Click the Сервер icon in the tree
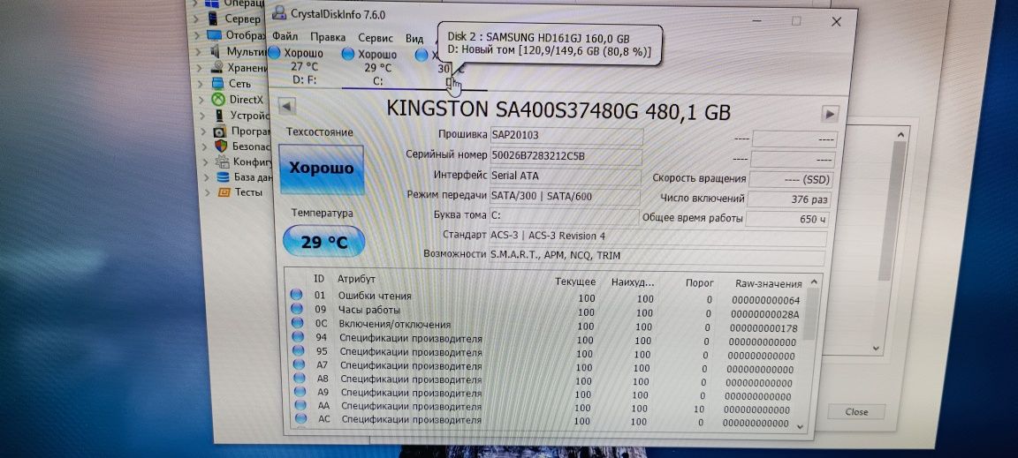Viewport: 1018px width, 458px height. [212, 19]
